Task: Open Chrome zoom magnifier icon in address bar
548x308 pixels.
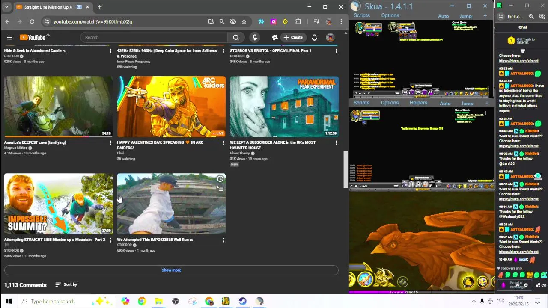Action: coord(222,21)
